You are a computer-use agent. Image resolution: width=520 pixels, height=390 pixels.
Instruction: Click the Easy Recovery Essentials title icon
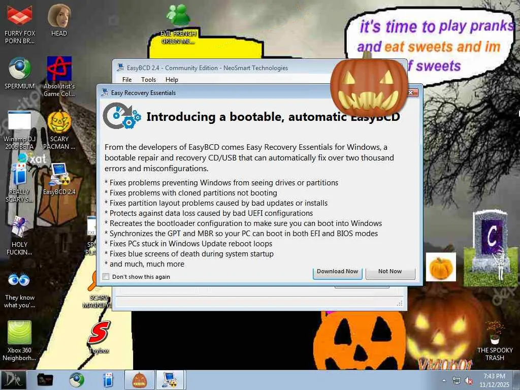coord(105,92)
